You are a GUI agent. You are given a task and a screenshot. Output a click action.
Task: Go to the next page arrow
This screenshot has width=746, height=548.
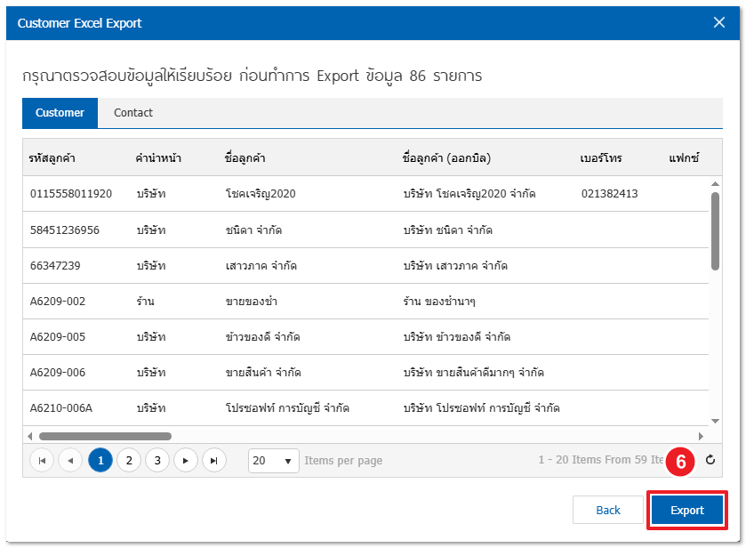pos(185,460)
